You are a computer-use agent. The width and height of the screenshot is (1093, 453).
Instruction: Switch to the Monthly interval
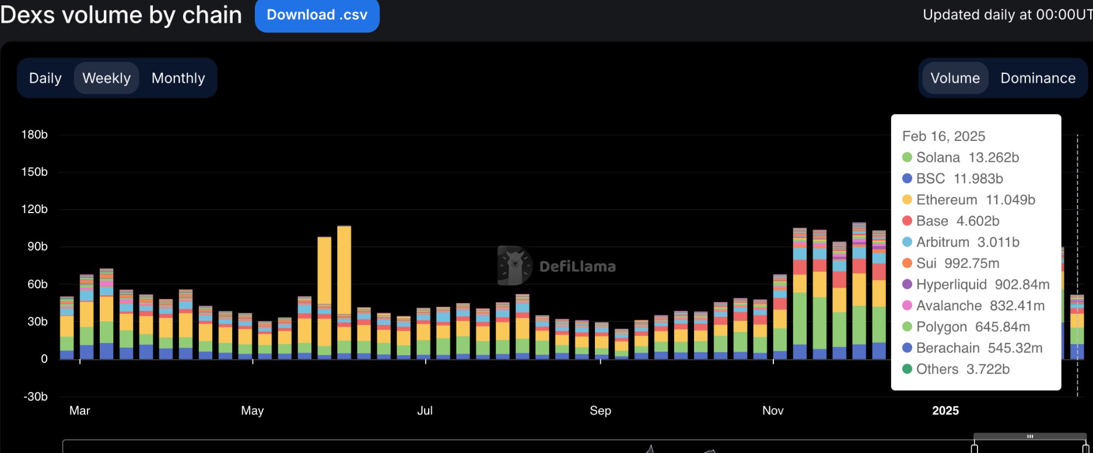click(178, 78)
